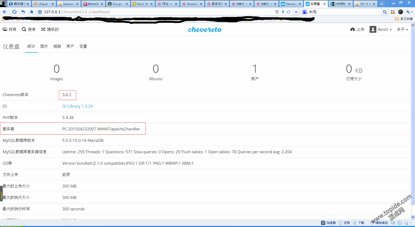Click the 0 Albums statistic
Image resolution: width=415 pixels, height=227 pixels.
point(156,72)
